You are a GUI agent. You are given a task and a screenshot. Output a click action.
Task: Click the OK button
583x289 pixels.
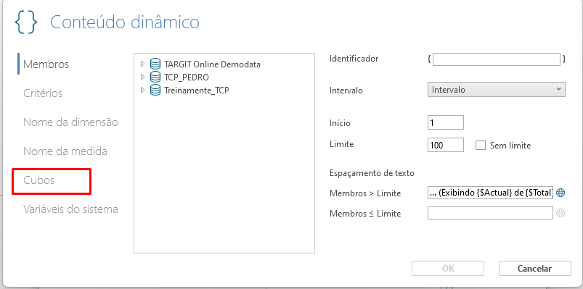pos(448,268)
